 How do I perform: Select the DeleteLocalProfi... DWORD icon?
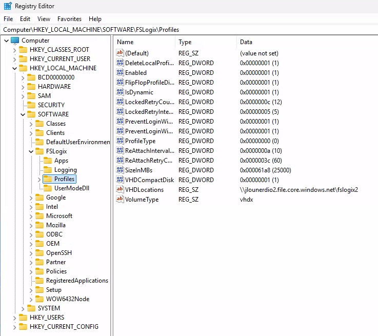click(x=120, y=63)
